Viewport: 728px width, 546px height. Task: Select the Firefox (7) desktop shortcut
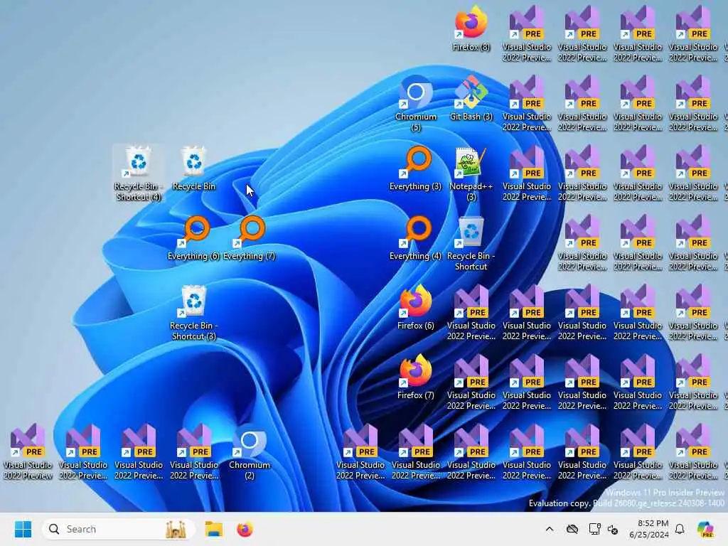click(x=415, y=377)
